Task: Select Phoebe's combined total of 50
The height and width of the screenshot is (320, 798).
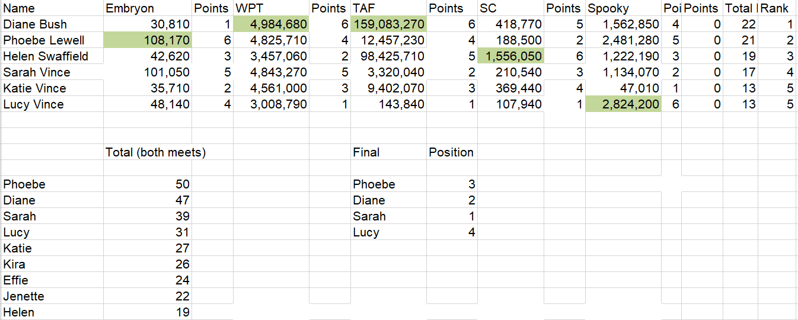Action: pyautogui.click(x=148, y=184)
